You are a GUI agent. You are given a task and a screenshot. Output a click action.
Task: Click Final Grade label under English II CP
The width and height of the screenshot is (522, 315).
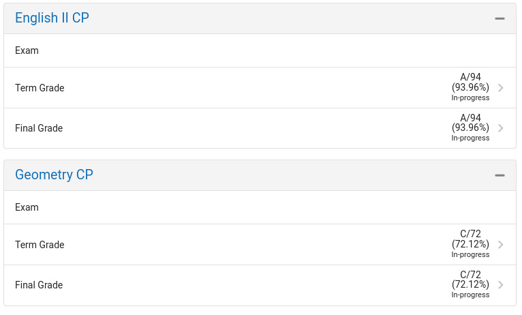click(39, 128)
